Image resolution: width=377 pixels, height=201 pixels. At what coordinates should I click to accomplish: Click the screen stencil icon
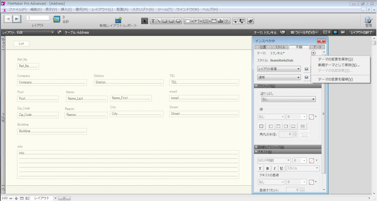325,32
